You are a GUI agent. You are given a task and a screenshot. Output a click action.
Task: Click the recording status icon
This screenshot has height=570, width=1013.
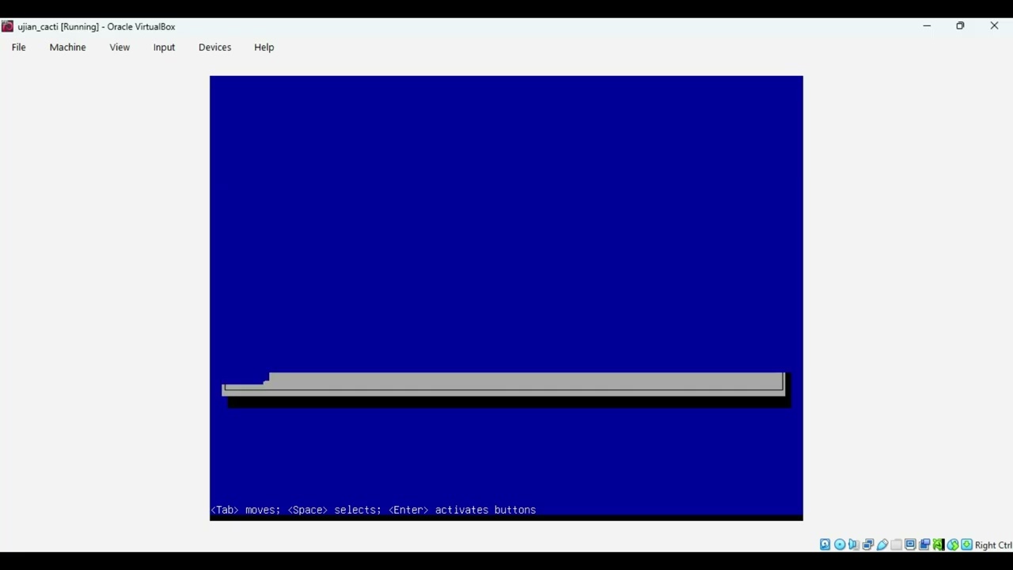point(924,545)
